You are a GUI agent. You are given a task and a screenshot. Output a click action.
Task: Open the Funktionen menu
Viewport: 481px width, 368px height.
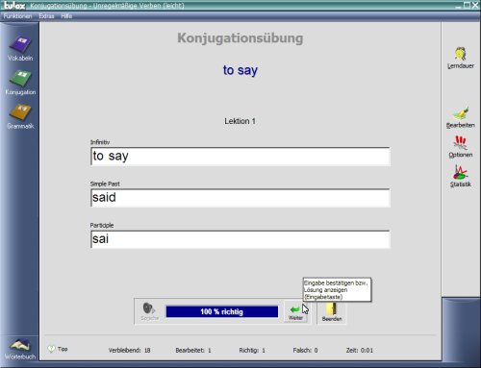point(17,16)
